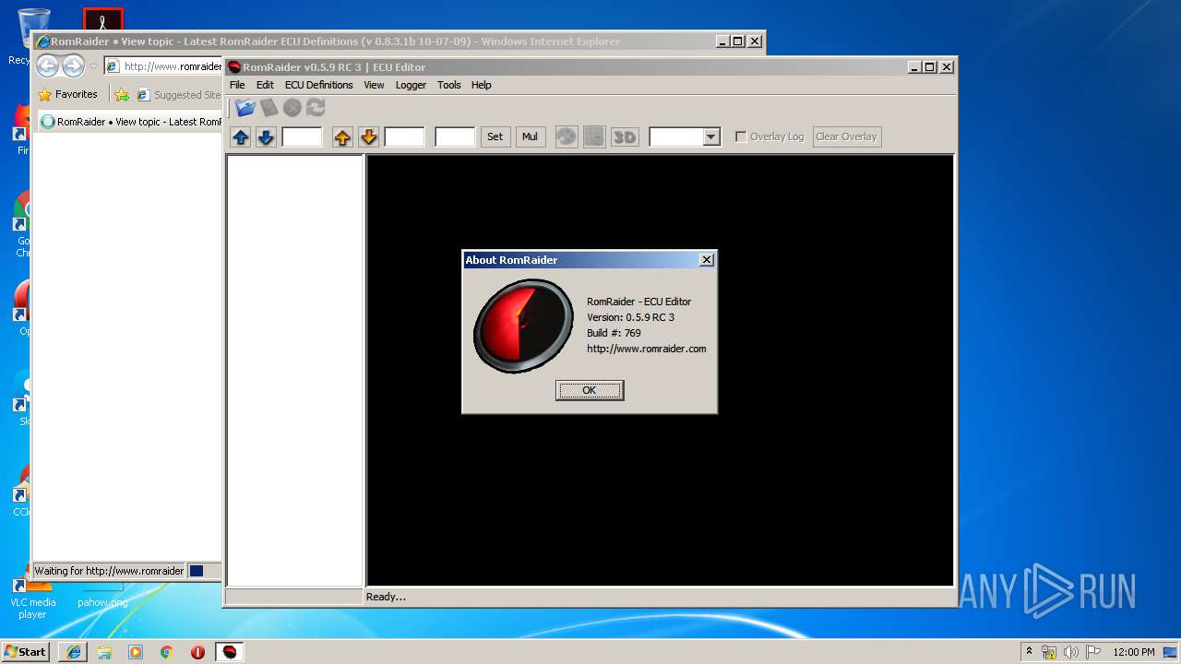Open the View menu in RomRaider
This screenshot has width=1181, height=664.
click(374, 85)
